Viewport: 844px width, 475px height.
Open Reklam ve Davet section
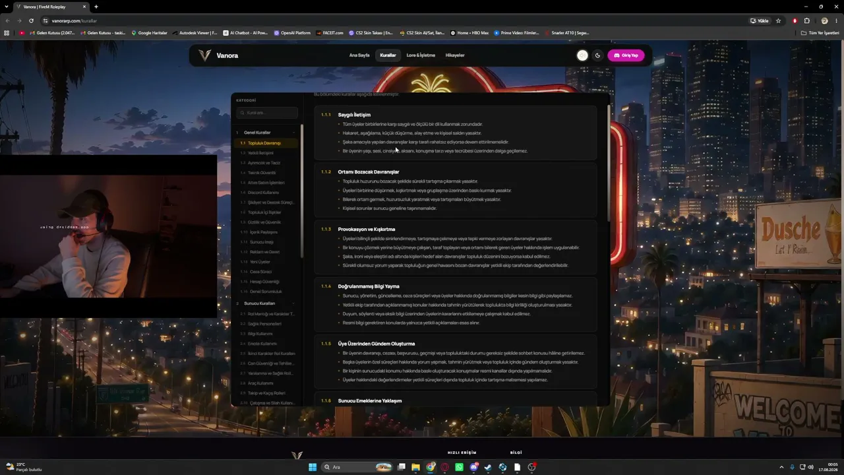264,252
